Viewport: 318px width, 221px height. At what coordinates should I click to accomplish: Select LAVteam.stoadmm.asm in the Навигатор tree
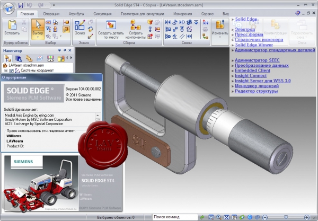(26, 65)
